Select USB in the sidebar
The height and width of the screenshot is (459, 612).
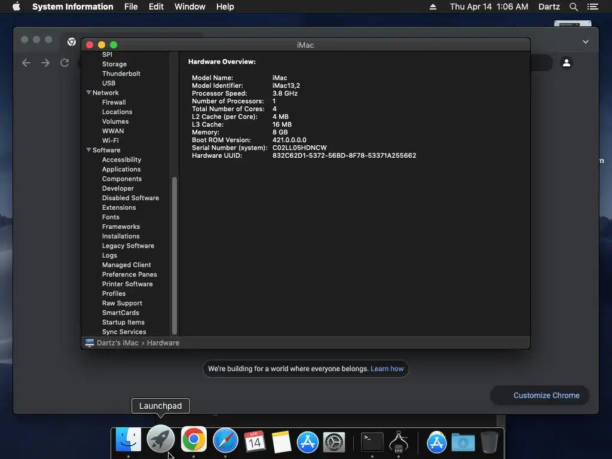coord(109,83)
